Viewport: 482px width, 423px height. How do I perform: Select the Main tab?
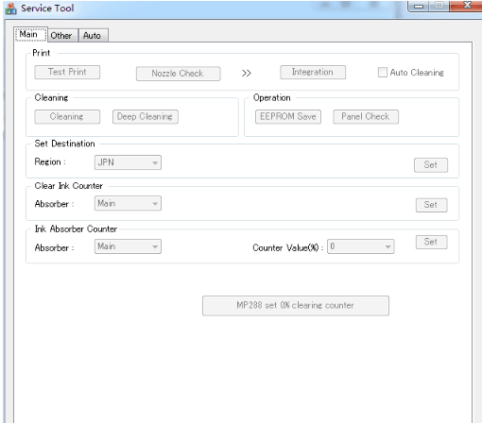pos(31,34)
